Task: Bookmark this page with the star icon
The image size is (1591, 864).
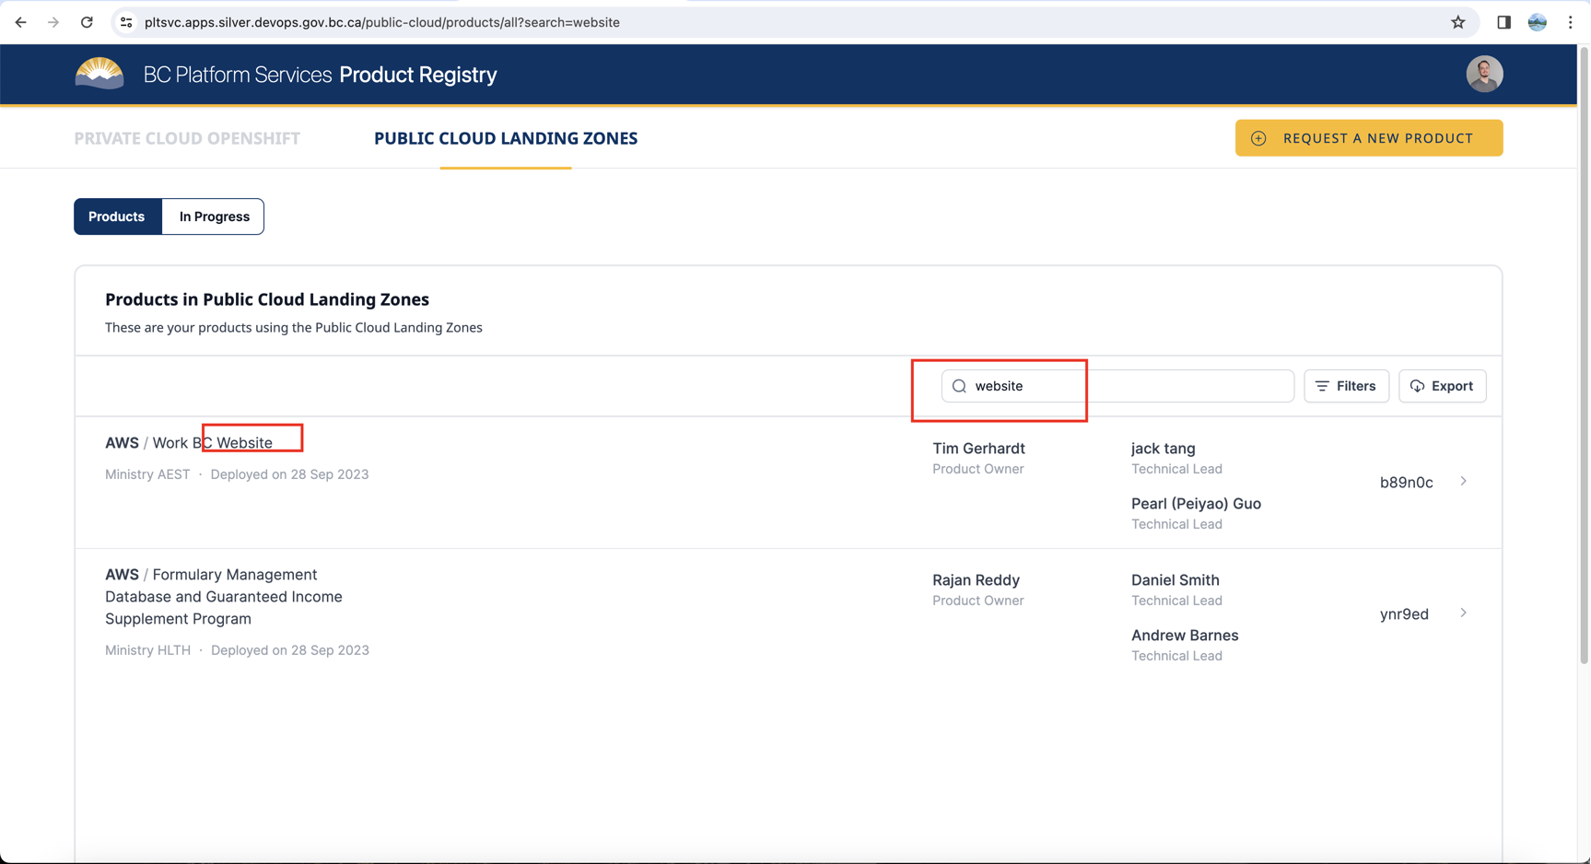Action: coord(1457,22)
